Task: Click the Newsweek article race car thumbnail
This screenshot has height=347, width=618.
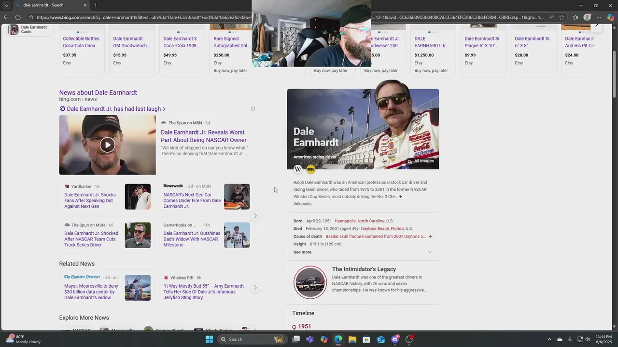Action: [237, 197]
